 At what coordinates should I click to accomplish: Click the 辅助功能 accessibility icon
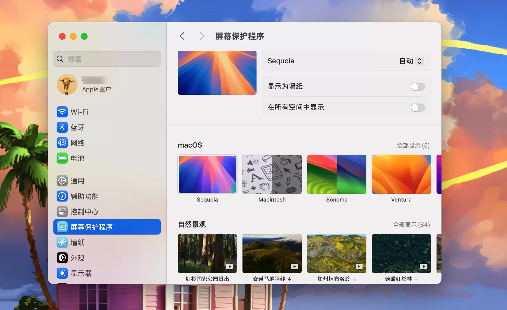(62, 196)
